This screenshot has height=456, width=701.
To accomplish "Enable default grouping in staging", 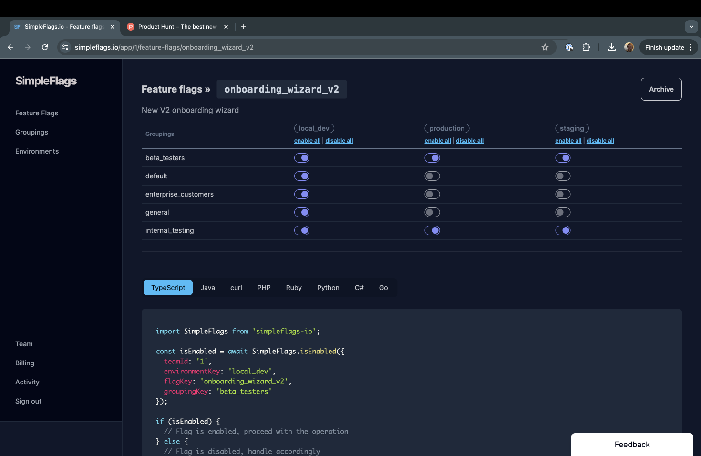I will [563, 176].
